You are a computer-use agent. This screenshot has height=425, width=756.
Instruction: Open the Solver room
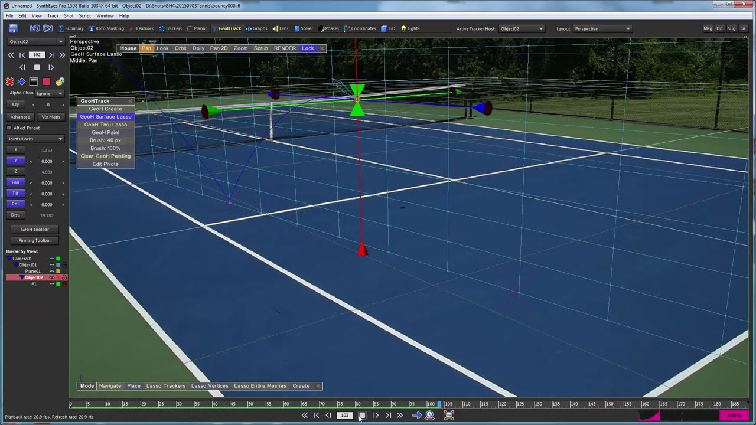coord(304,28)
